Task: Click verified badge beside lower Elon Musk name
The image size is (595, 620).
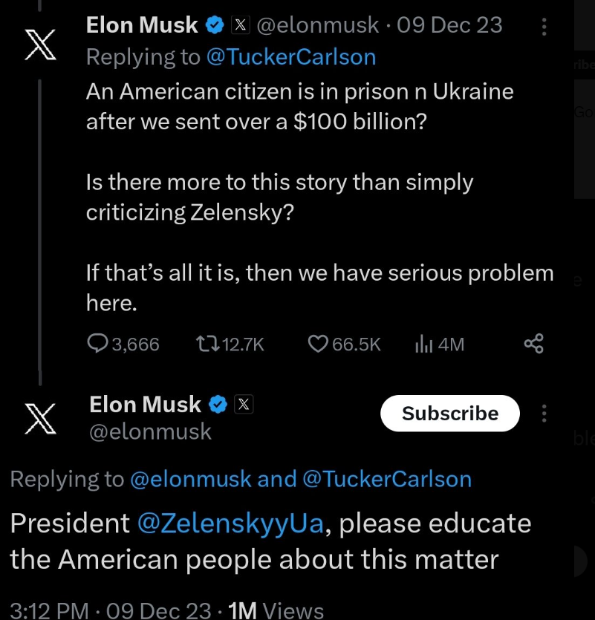Action: 217,405
